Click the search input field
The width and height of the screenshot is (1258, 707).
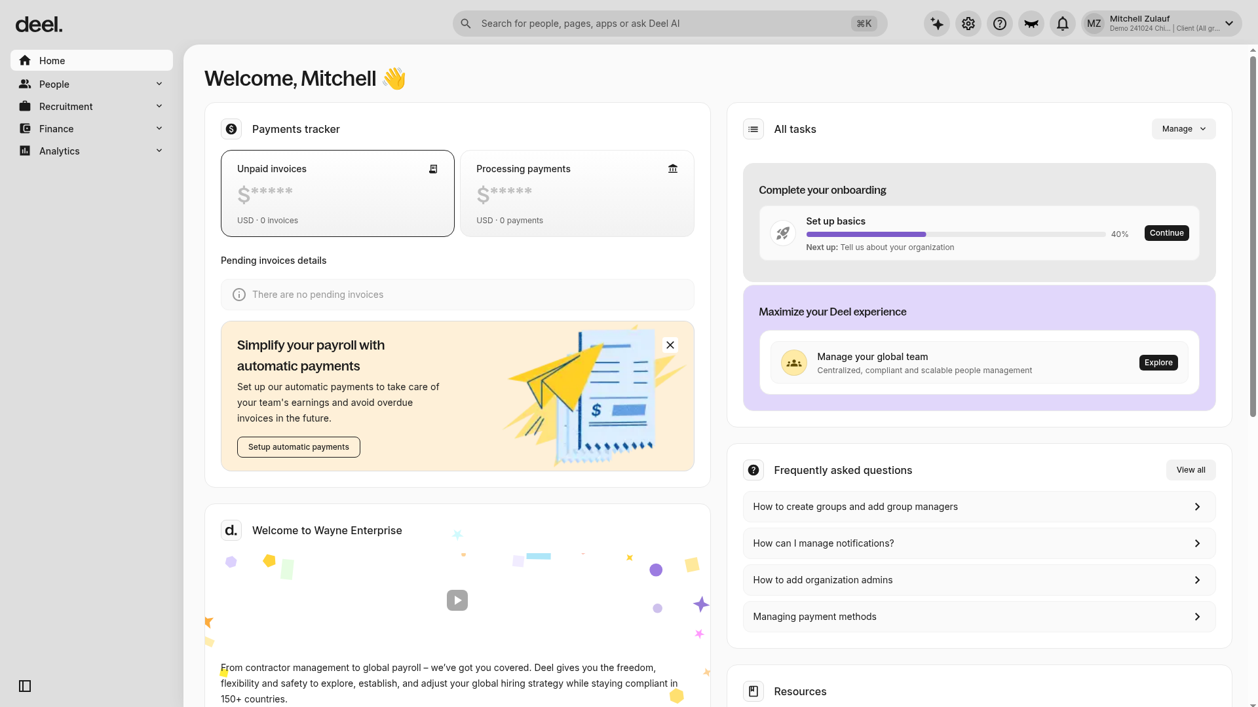pyautogui.click(x=670, y=24)
